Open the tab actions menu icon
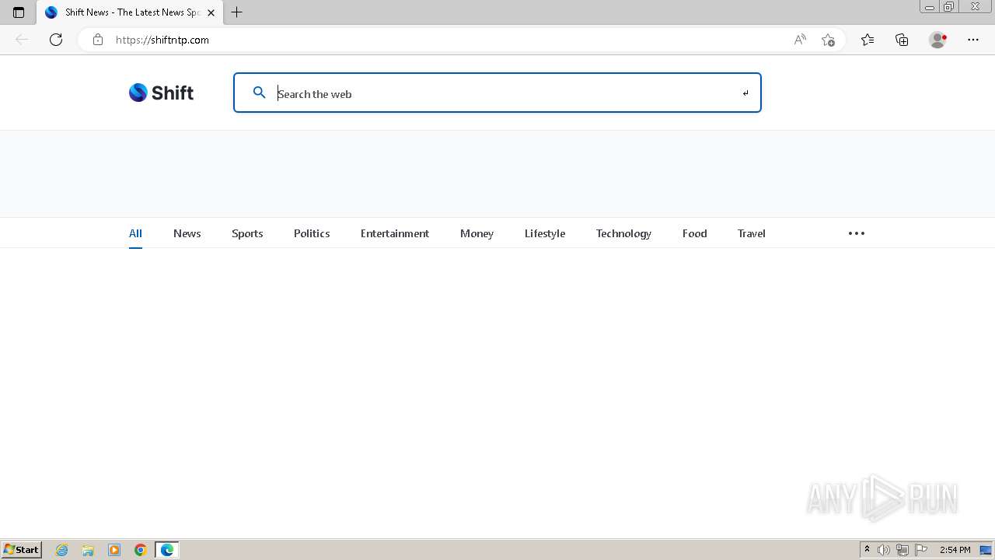 coord(19,12)
